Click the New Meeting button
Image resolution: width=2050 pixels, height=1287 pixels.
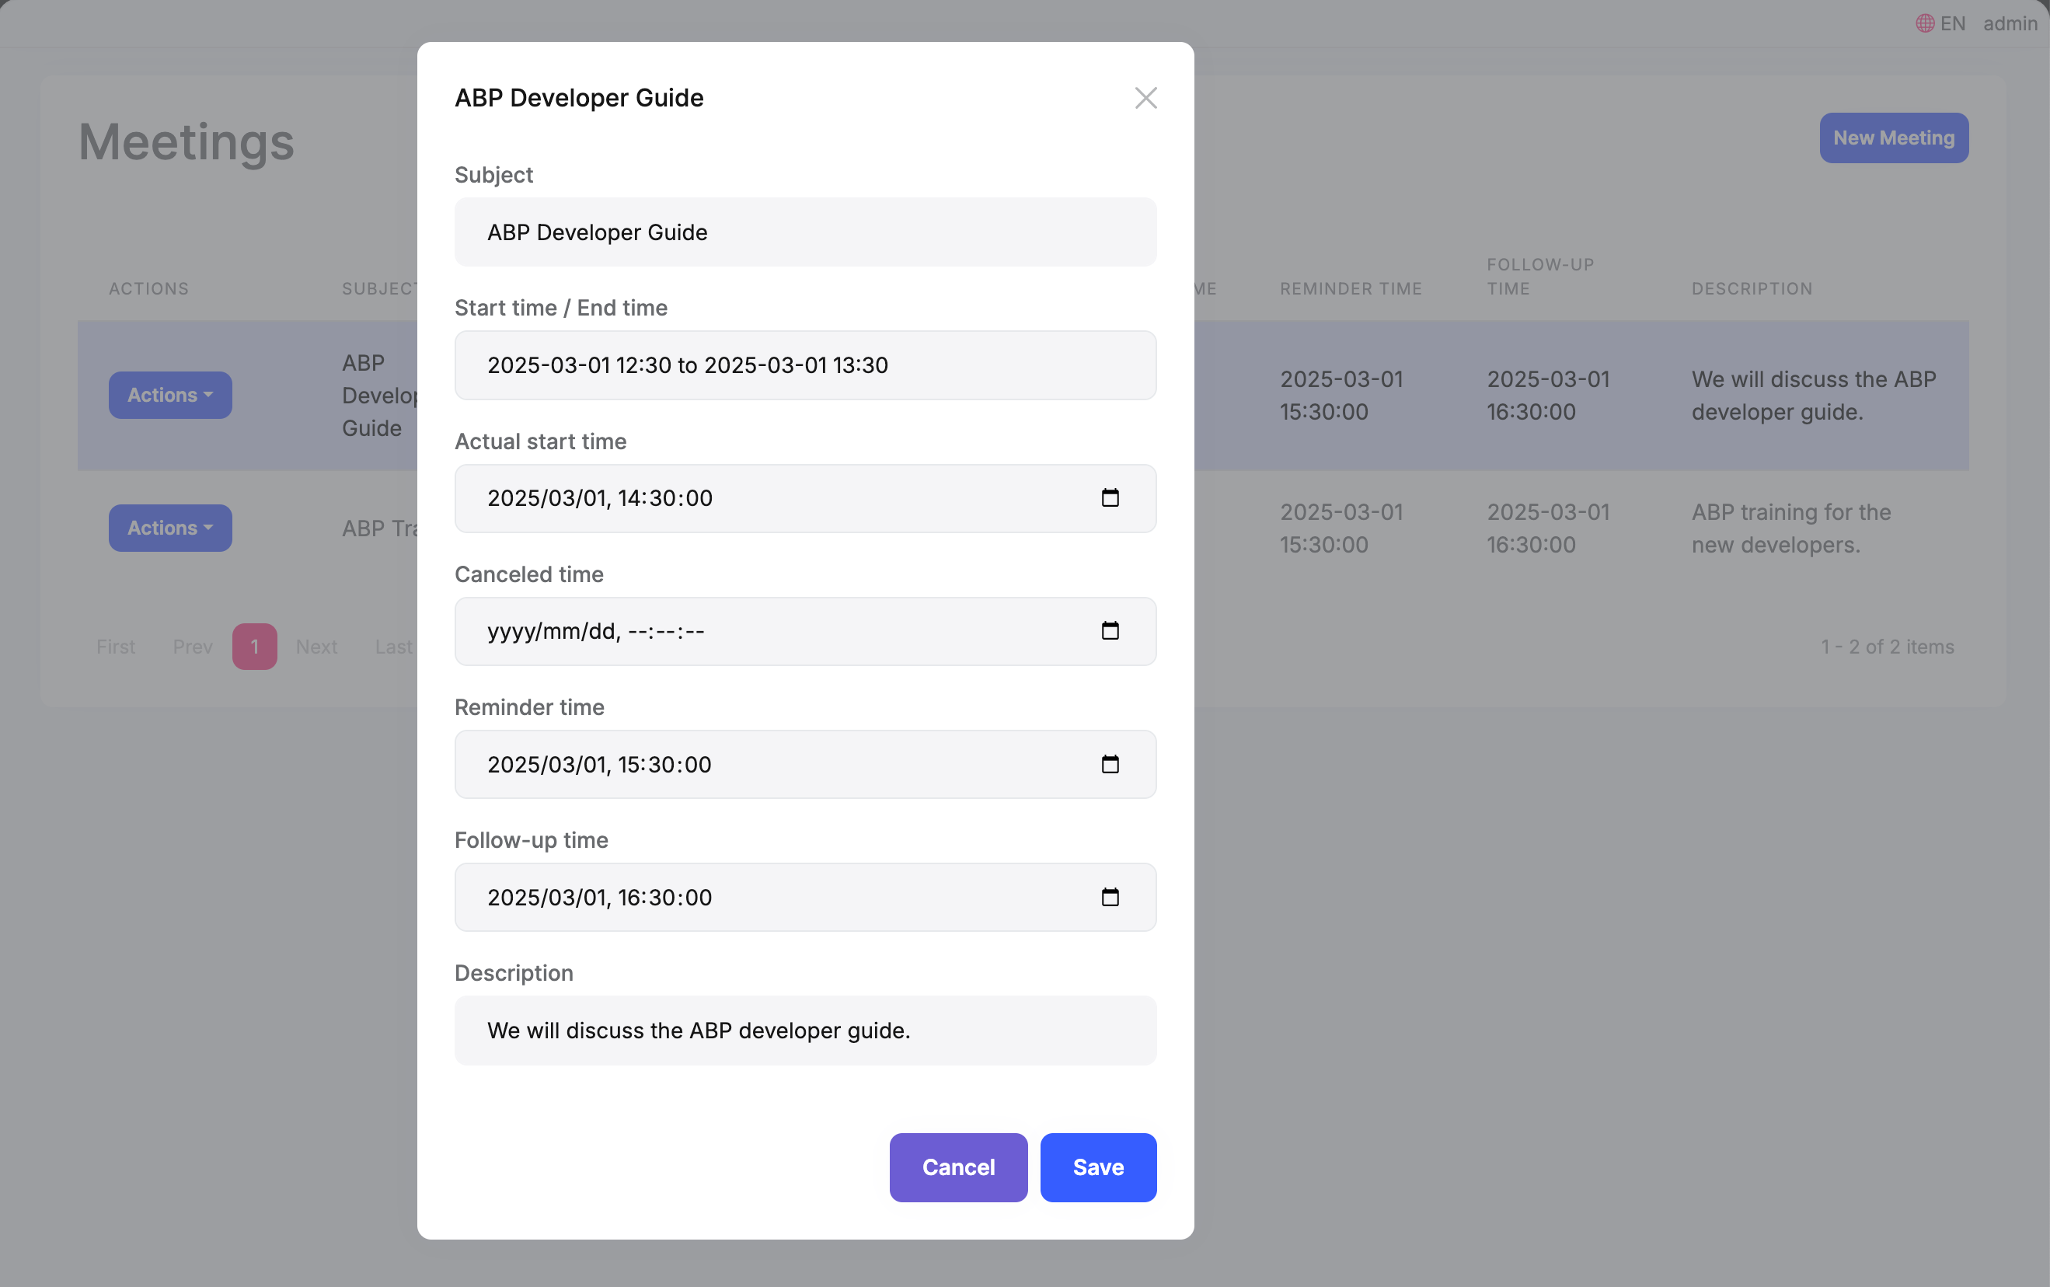coord(1892,138)
